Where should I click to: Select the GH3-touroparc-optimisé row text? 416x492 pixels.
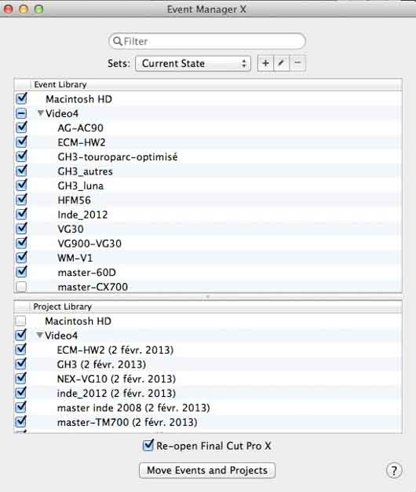tap(118, 157)
